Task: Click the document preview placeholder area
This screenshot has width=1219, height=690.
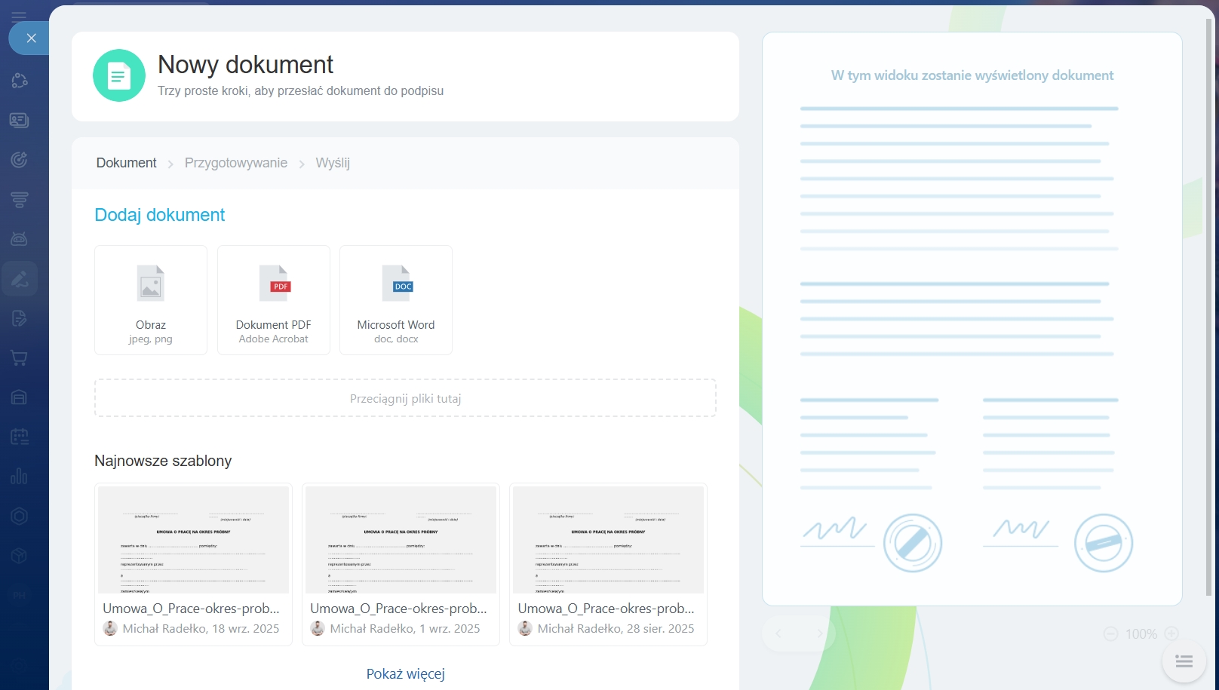Action: click(x=972, y=319)
